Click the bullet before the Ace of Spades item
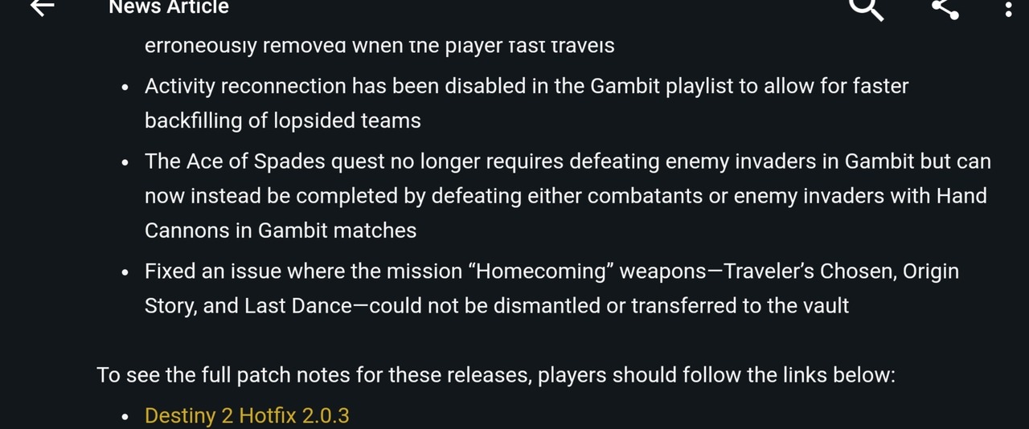The height and width of the screenshot is (429, 1029). tap(125, 163)
